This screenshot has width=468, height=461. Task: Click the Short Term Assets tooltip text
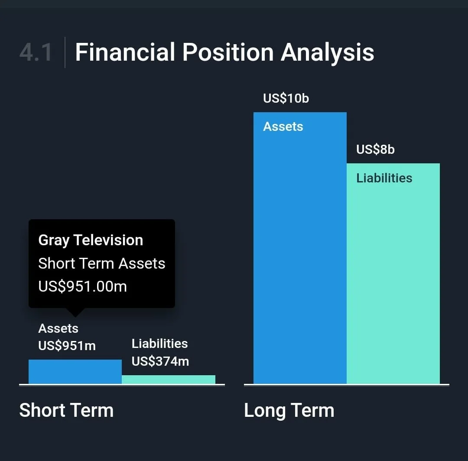(x=102, y=263)
